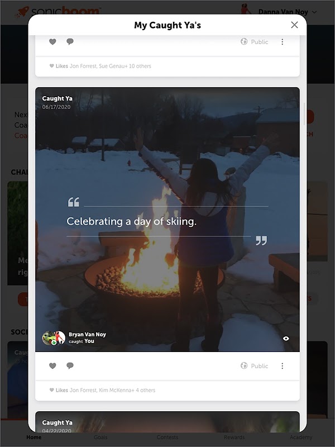335x447 pixels.
Task: Click the dialog's vertical scrollbar
Action: [x=304, y=114]
